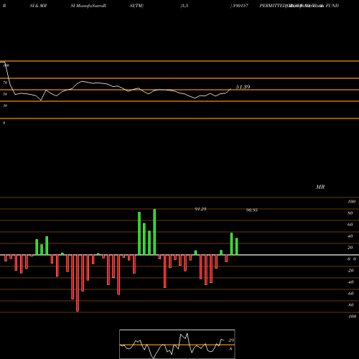Click the '0 0' zero-line label
This screenshot has height=359, width=359.
[352, 259]
